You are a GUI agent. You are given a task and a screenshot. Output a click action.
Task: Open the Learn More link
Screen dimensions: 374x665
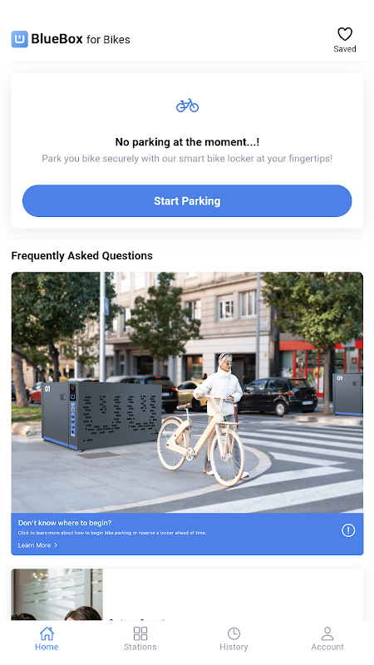34,545
